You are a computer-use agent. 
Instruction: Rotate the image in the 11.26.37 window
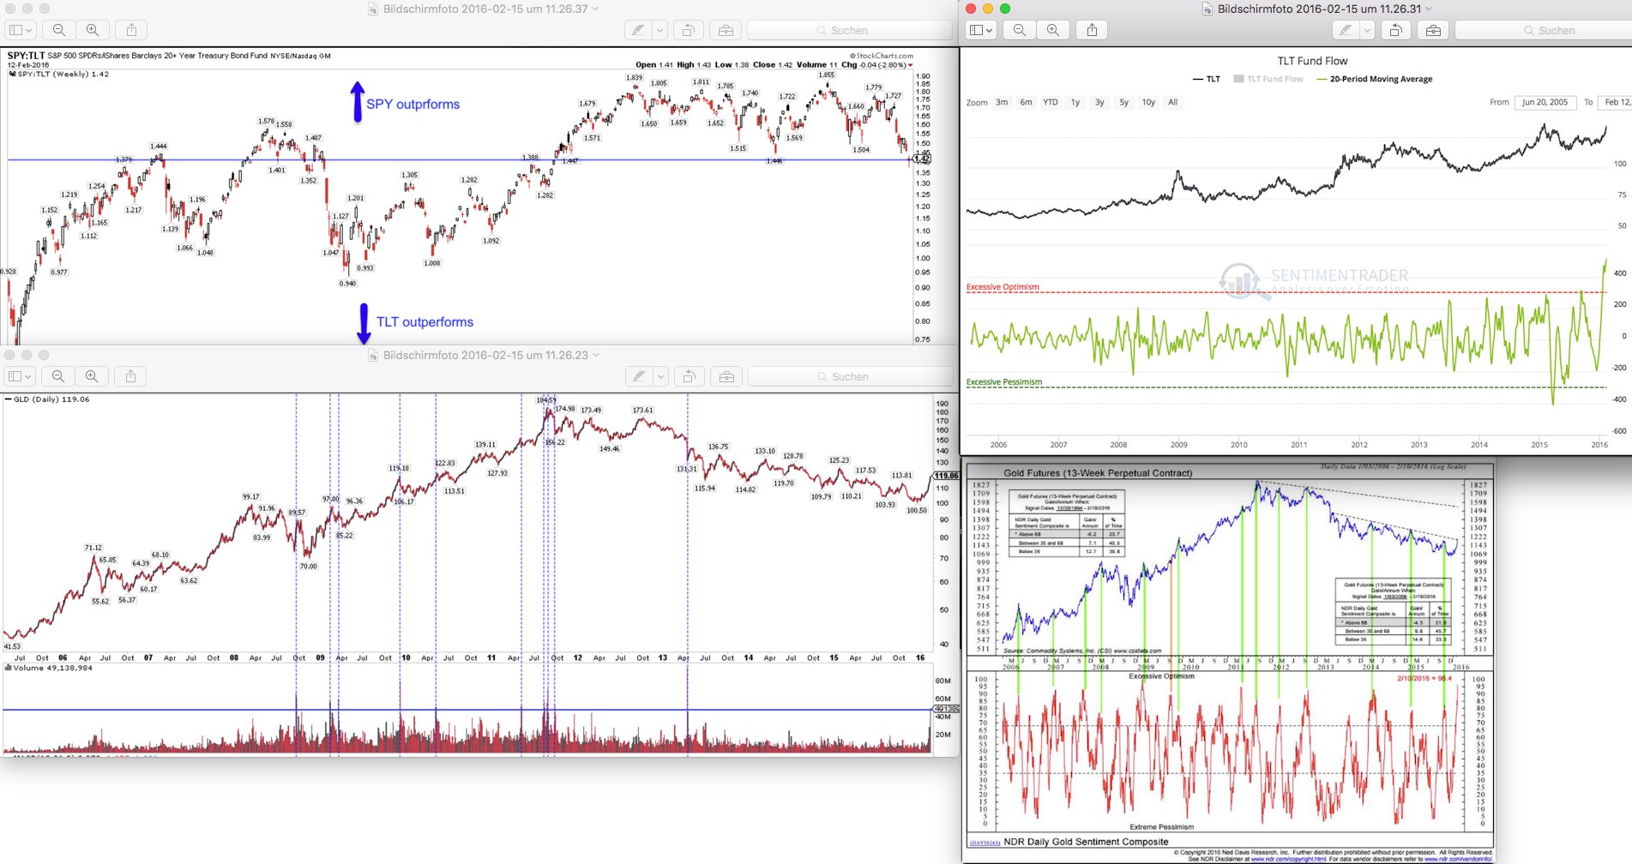[x=688, y=30]
